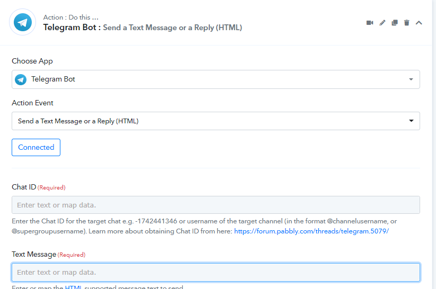This screenshot has height=289, width=436.
Task: Collapse the Telegram Bot action panel
Action: tap(419, 23)
